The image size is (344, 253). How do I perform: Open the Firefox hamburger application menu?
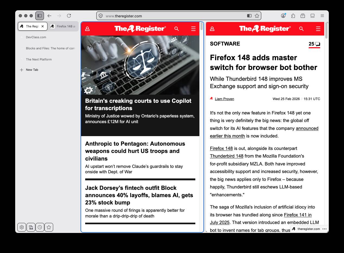pyautogui.click(x=322, y=16)
